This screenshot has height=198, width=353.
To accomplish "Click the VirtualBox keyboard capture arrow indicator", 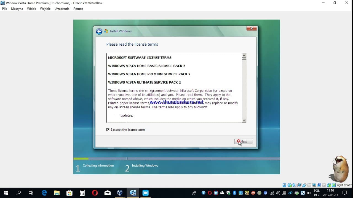I will point(334,185).
